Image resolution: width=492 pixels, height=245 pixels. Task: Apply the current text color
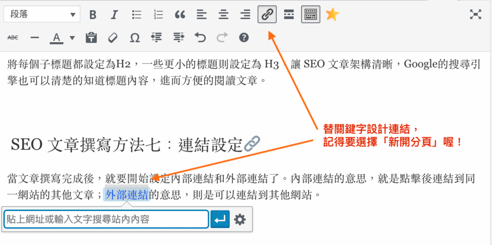[57, 37]
